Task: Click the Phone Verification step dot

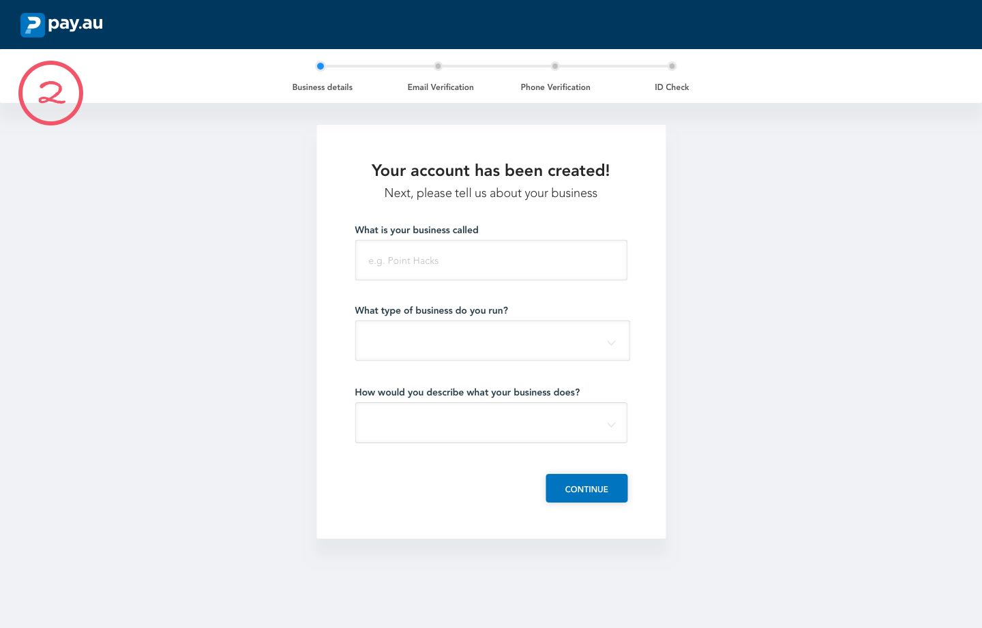Action: pyautogui.click(x=555, y=66)
